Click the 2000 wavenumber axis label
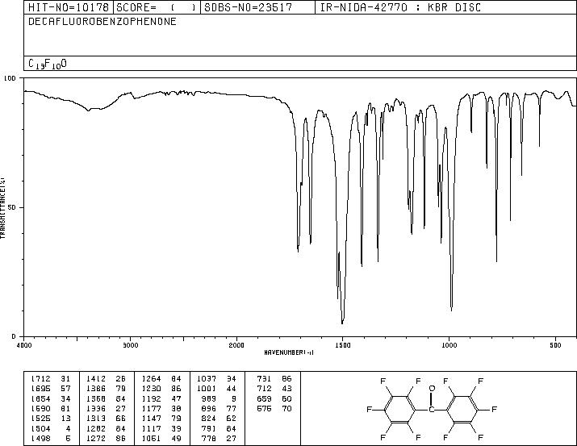The width and height of the screenshot is (577, 446). click(236, 345)
